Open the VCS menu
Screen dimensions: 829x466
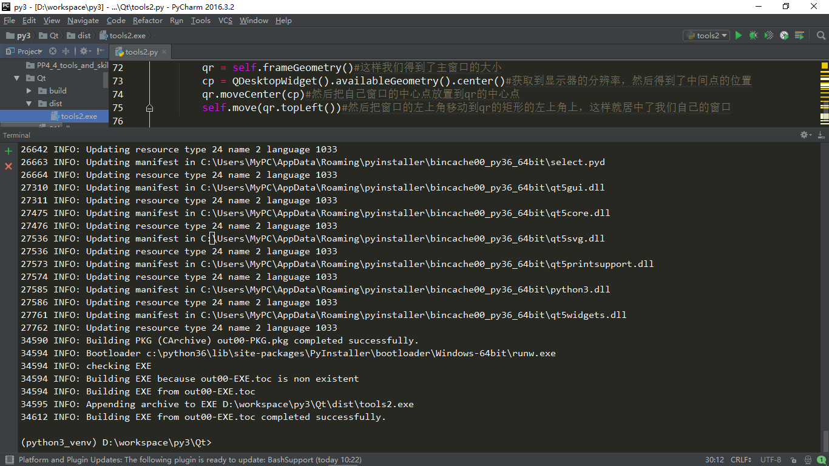tap(225, 21)
